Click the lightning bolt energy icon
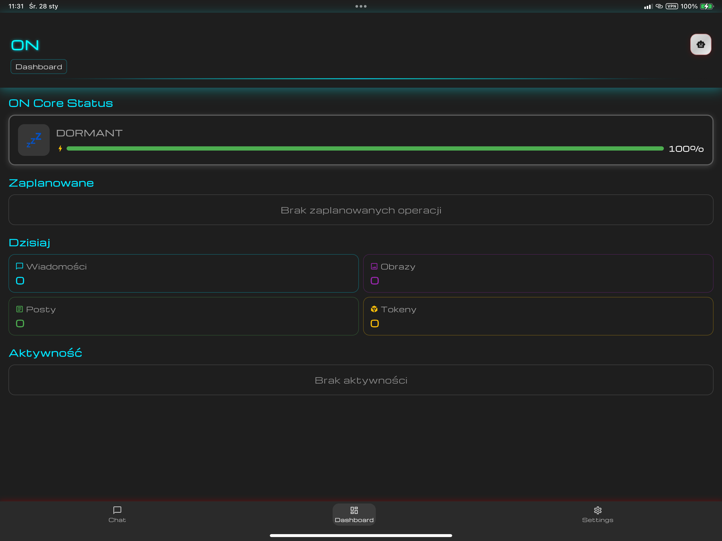 coord(60,149)
